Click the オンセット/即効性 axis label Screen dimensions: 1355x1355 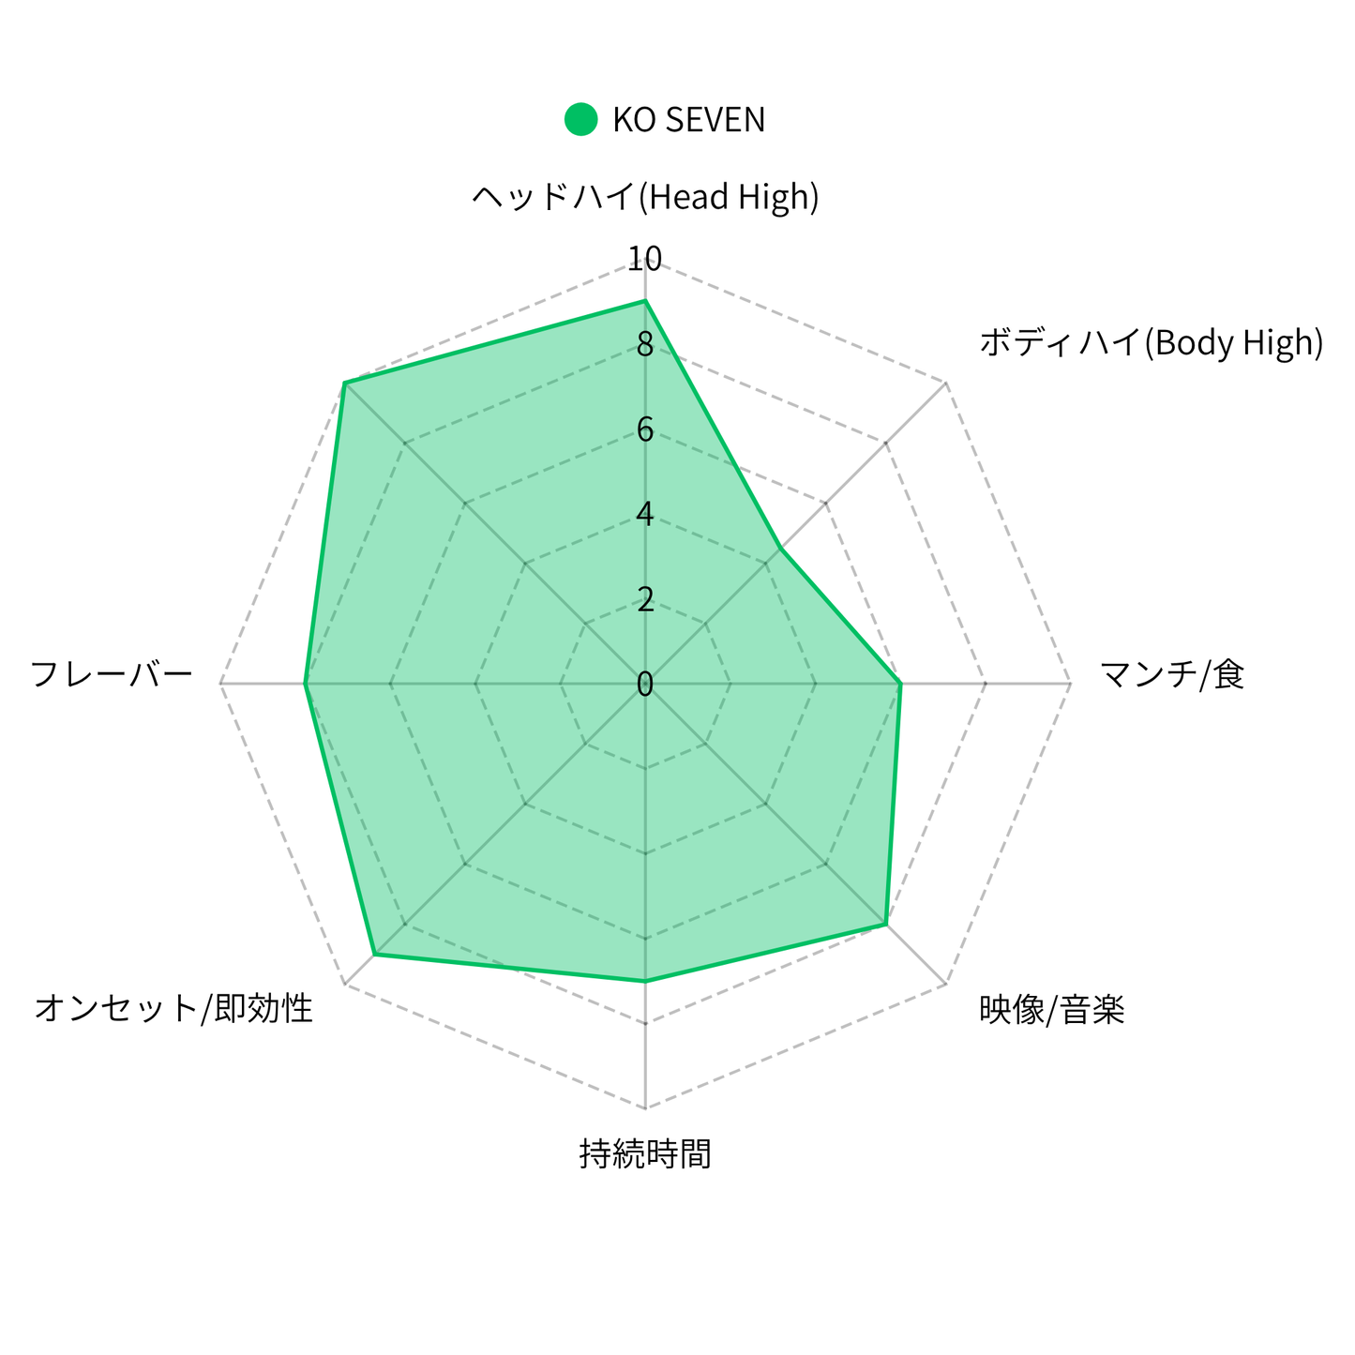click(x=173, y=1009)
